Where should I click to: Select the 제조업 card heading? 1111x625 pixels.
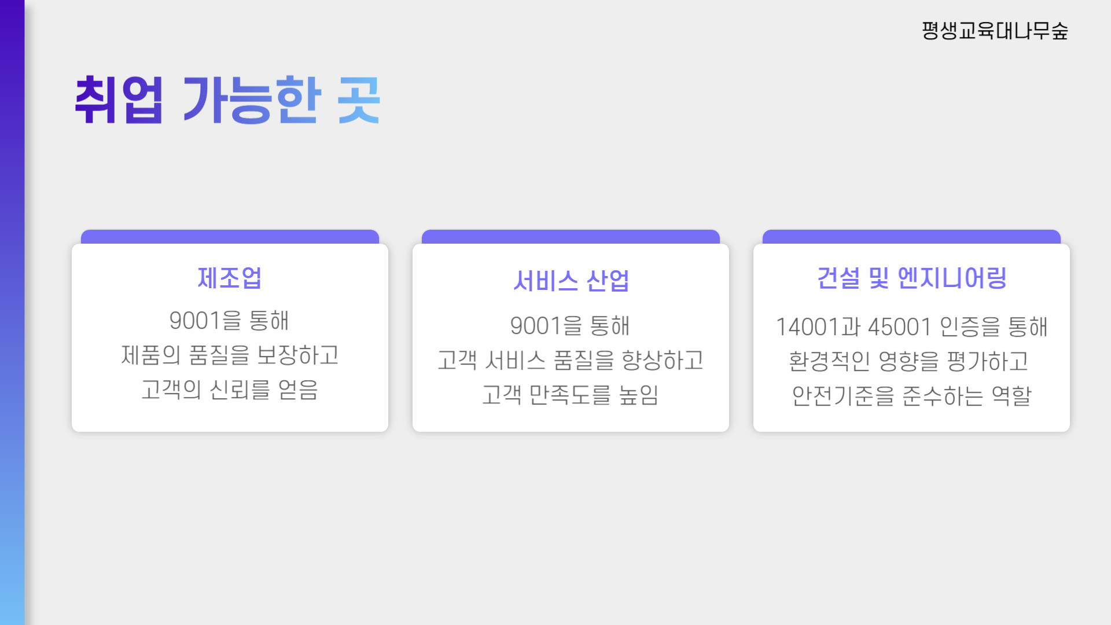pos(230,278)
